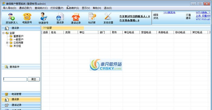Sort by the 姓名 column header
The width and height of the screenshot is (212, 110).
pos(57,33)
